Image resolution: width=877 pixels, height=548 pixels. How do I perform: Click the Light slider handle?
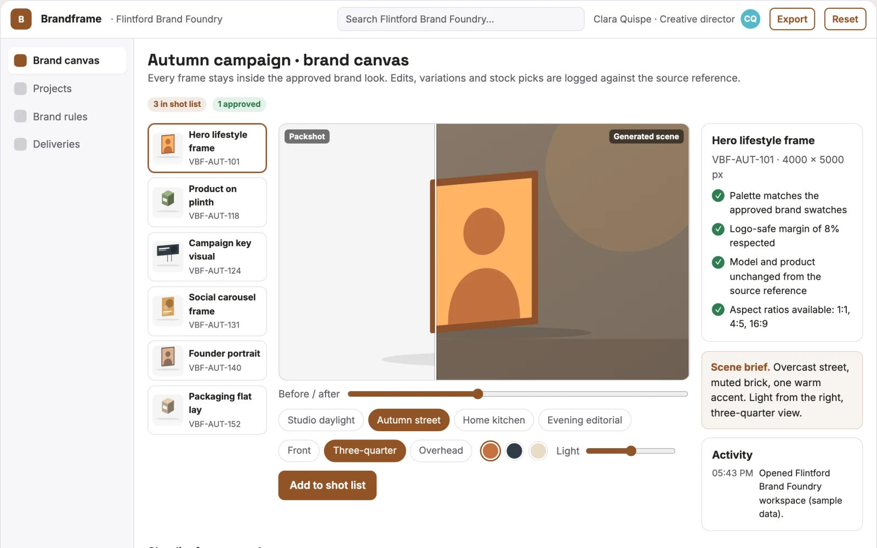pos(631,451)
